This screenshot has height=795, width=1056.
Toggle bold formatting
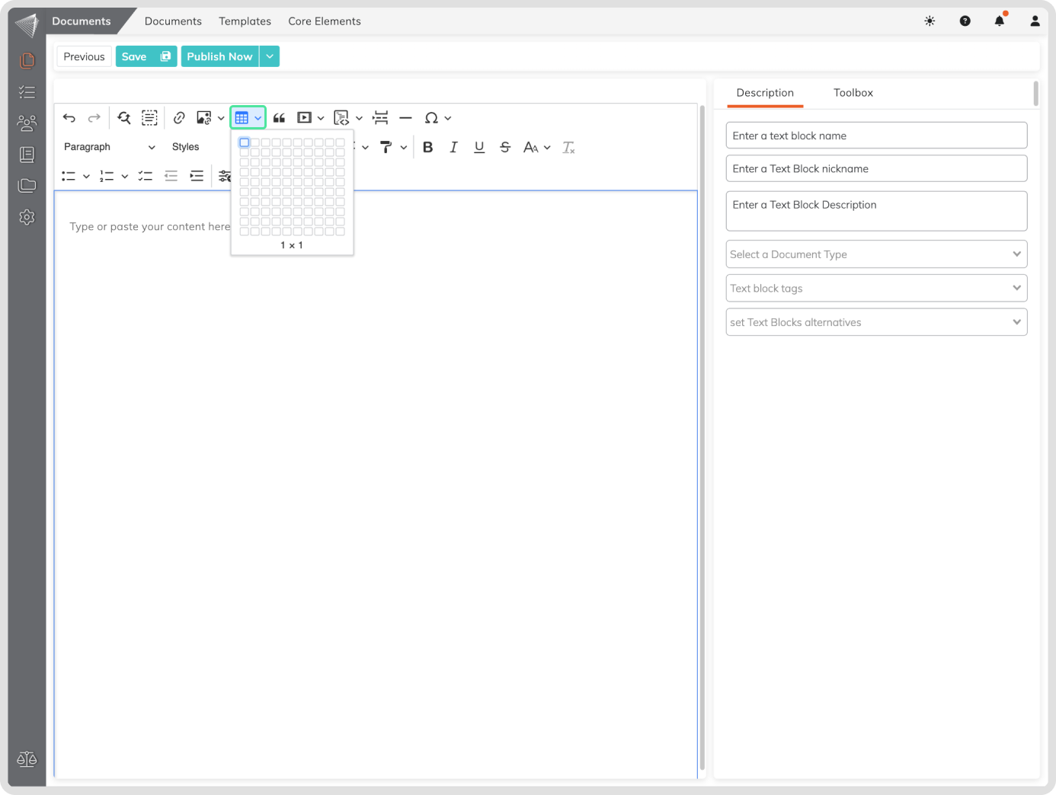click(427, 148)
